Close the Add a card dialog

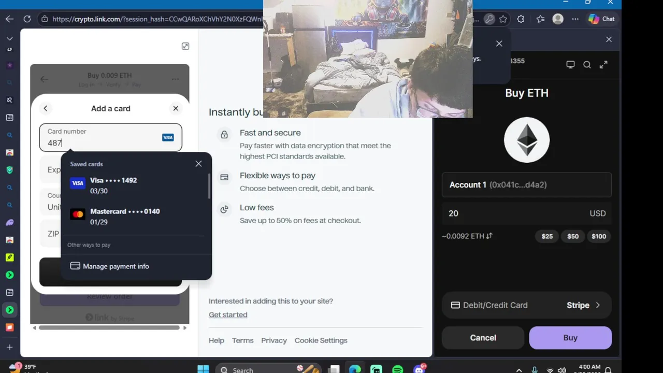pos(176,108)
